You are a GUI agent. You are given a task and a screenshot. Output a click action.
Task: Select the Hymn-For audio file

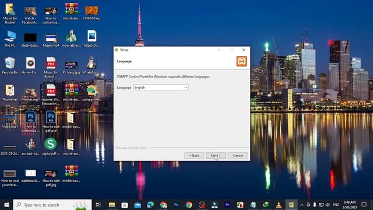30,66
